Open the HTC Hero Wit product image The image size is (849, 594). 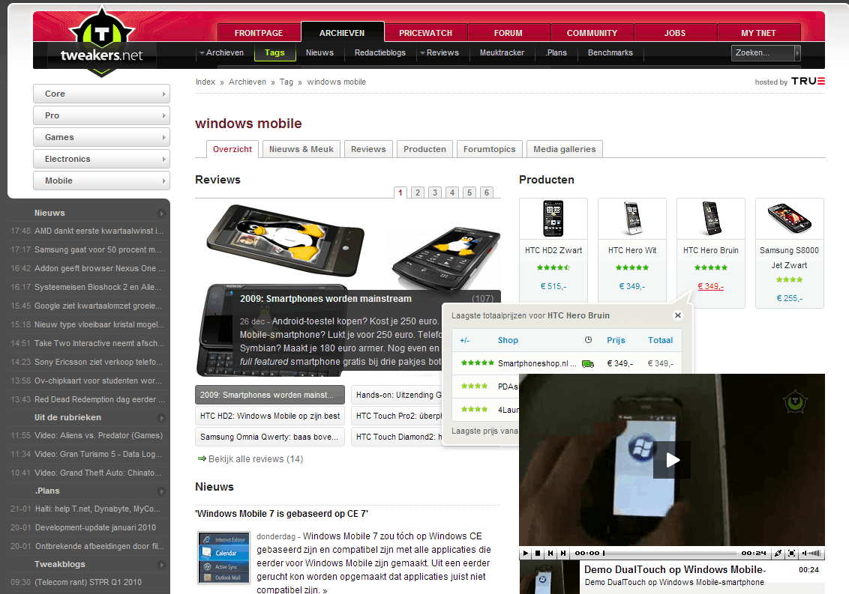click(x=632, y=219)
